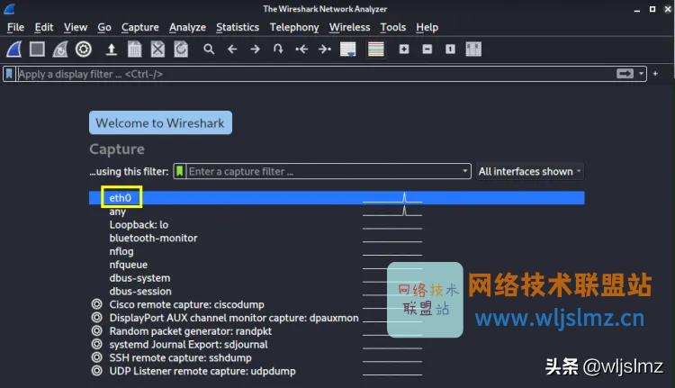Jump to first packet icon

[301, 50]
